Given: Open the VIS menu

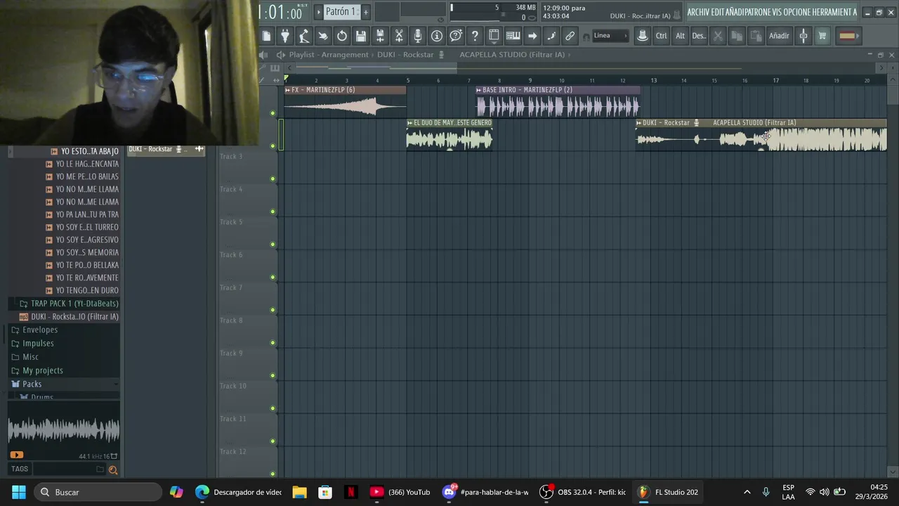Looking at the screenshot, I should (777, 12).
